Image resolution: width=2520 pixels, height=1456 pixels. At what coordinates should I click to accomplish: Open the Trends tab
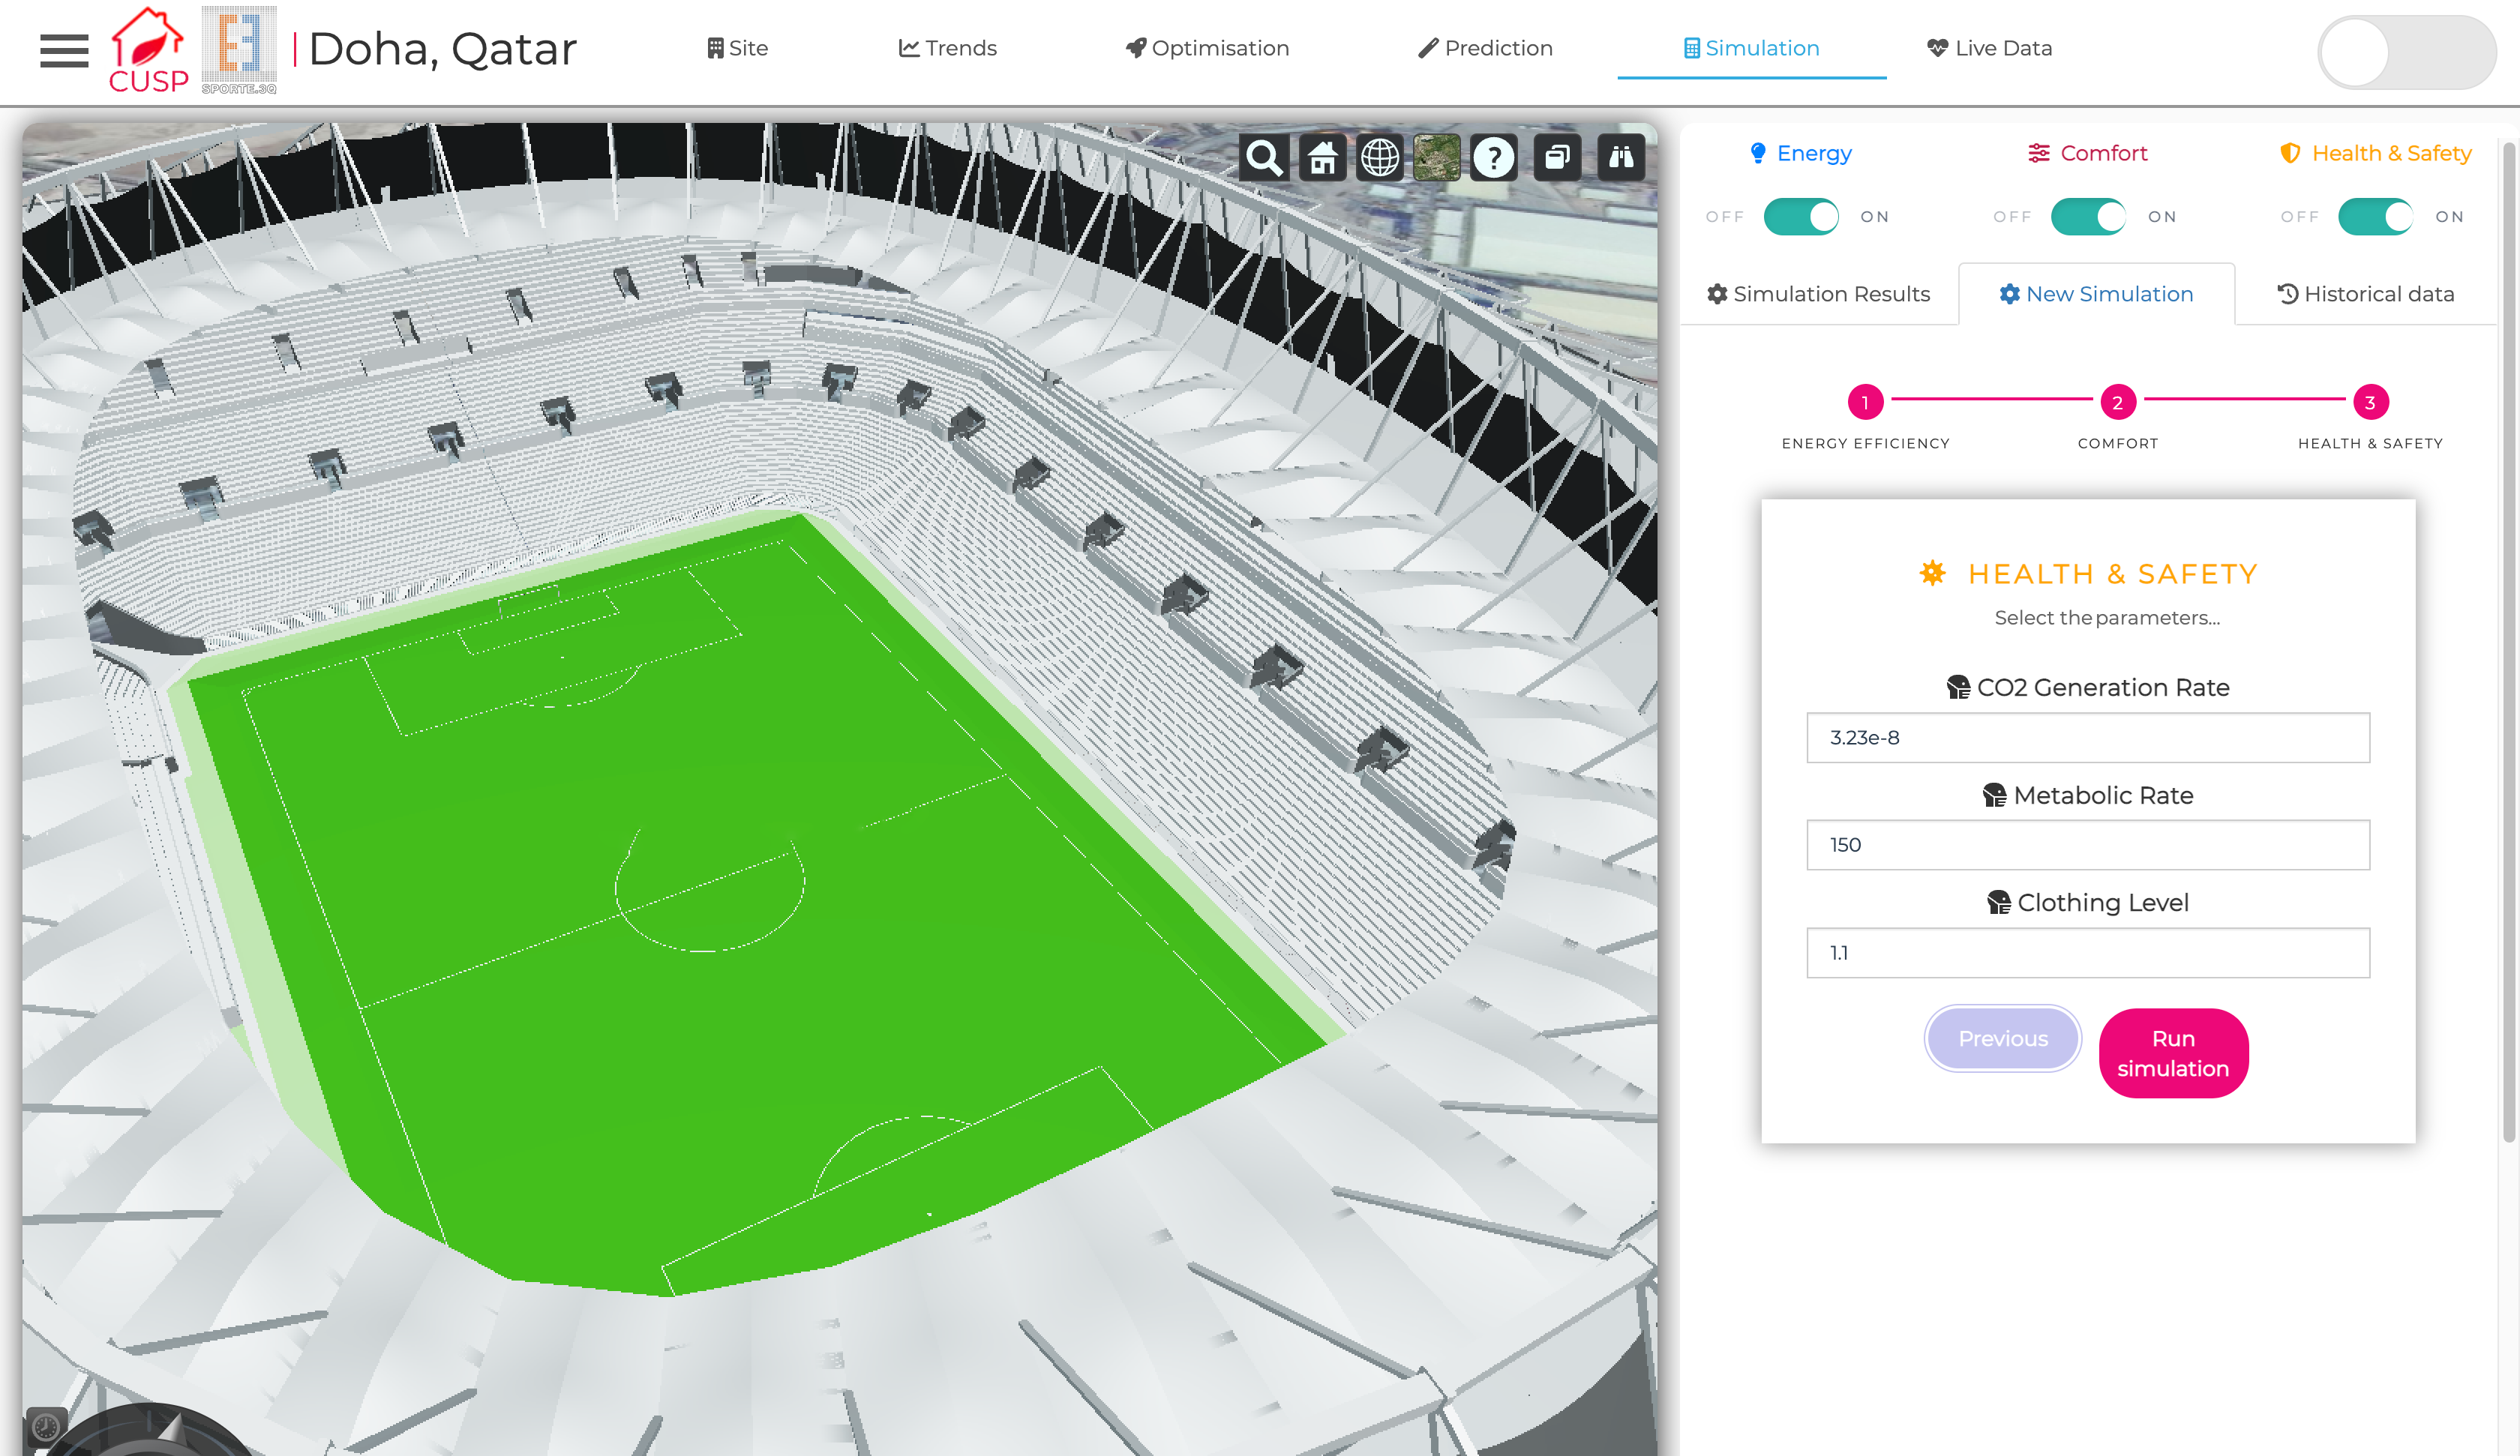947,48
